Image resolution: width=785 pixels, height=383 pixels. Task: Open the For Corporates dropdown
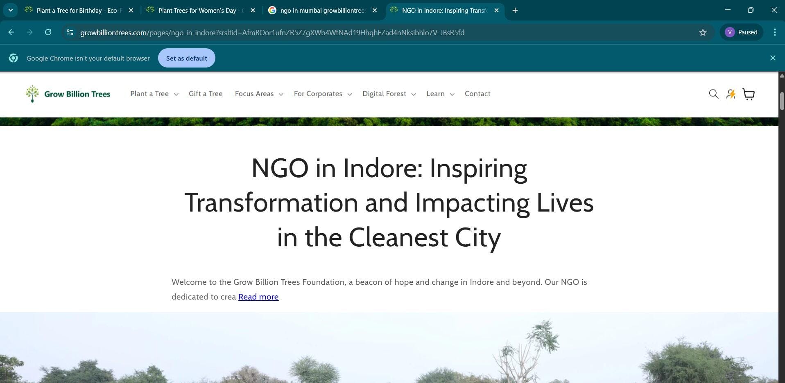[x=323, y=94]
